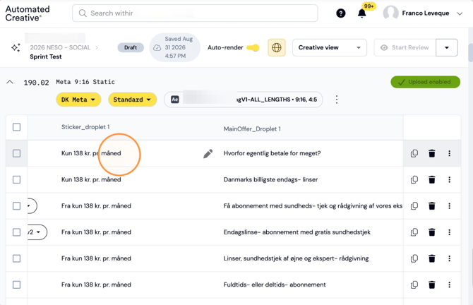The height and width of the screenshot is (305, 473).
Task: Check the header select-all checkbox
Action: (x=17, y=127)
